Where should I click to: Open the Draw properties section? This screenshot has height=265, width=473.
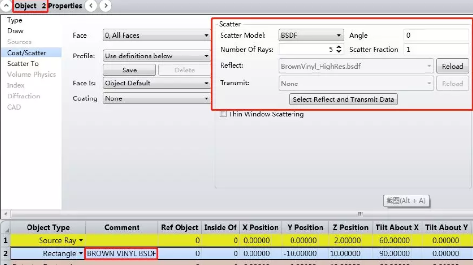[x=15, y=31]
